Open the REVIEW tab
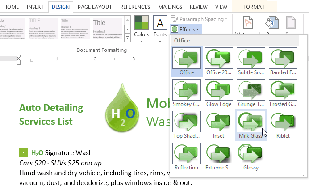Viewport: 309px width, 190px height. point(199,7)
